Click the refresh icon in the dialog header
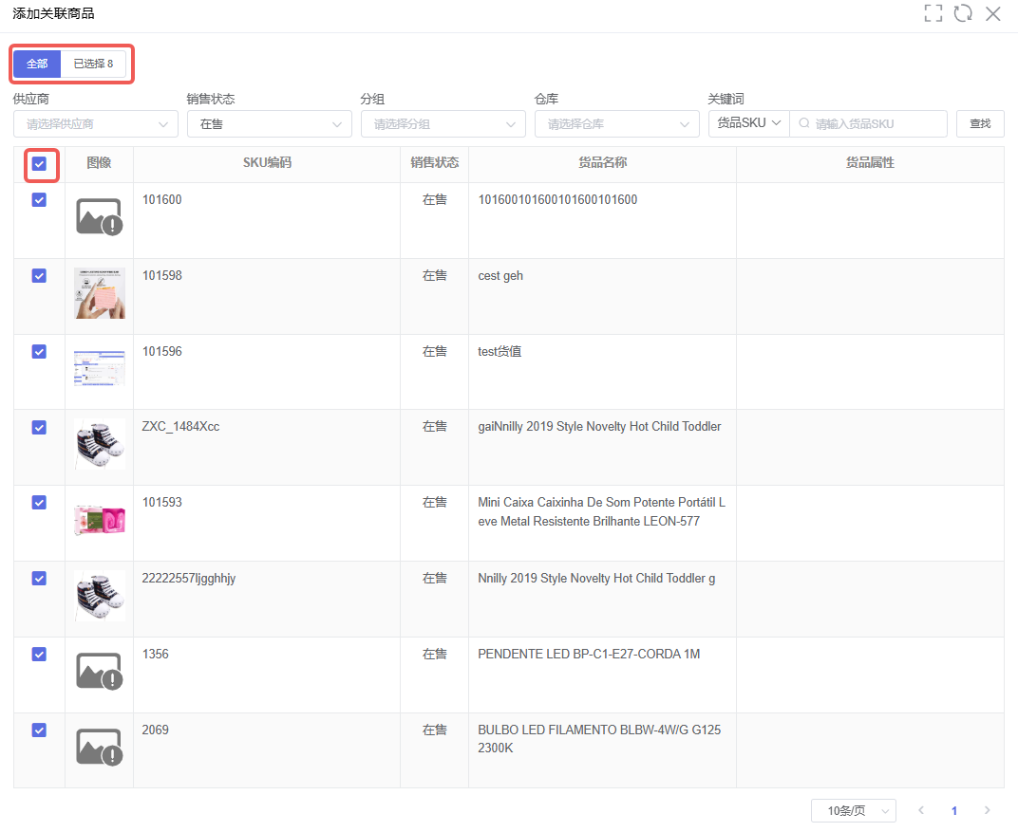 (963, 13)
